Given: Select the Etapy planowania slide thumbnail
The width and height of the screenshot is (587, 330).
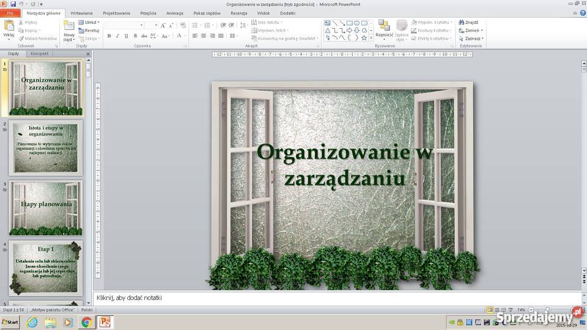Looking at the screenshot, I should coord(46,208).
